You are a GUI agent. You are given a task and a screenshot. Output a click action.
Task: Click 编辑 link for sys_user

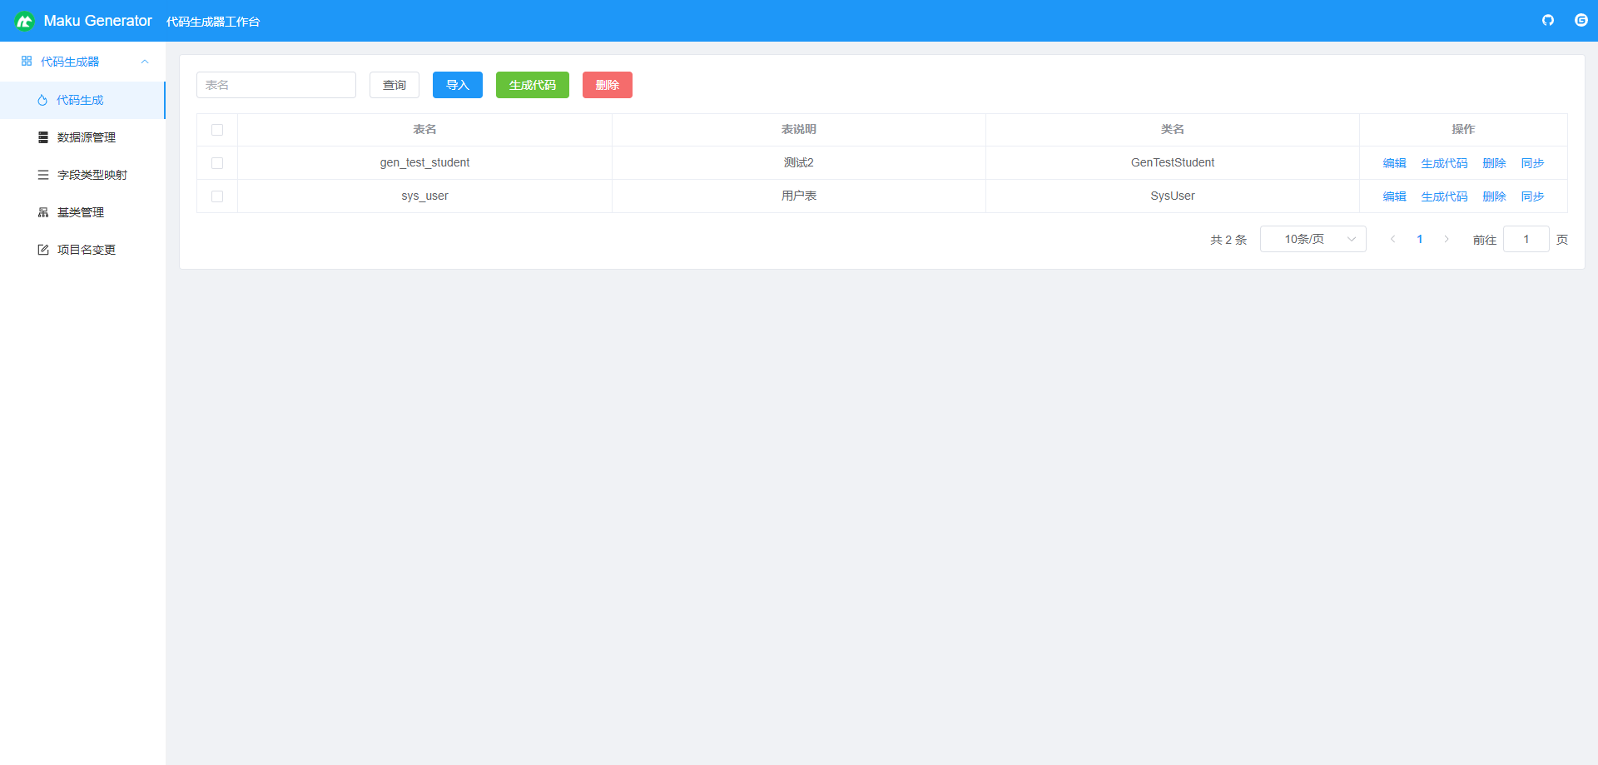tap(1395, 196)
